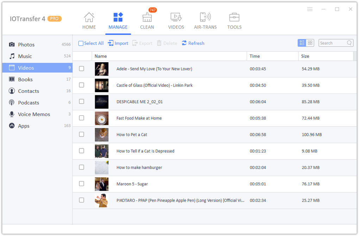Image resolution: width=359 pixels, height=236 pixels.
Task: Click the 747 notification badge on Clean
Action: click(152, 10)
